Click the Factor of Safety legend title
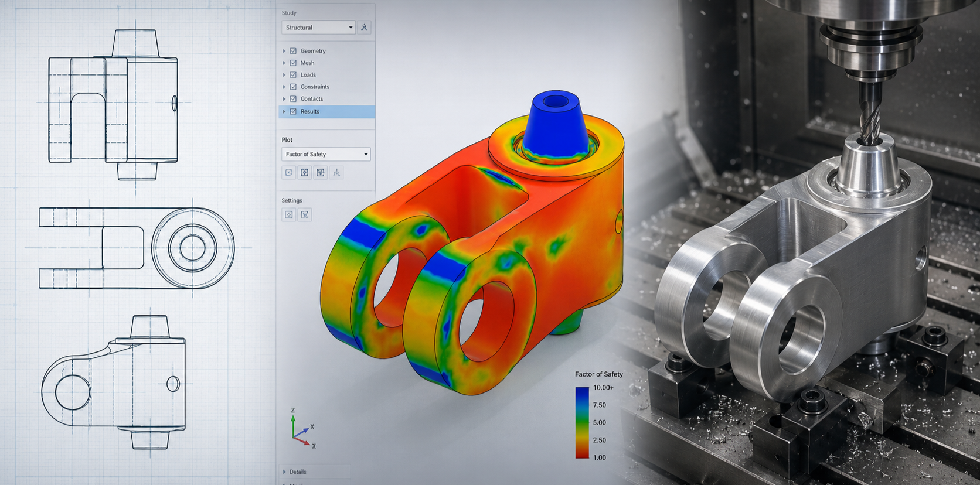The width and height of the screenshot is (980, 485). (x=598, y=374)
